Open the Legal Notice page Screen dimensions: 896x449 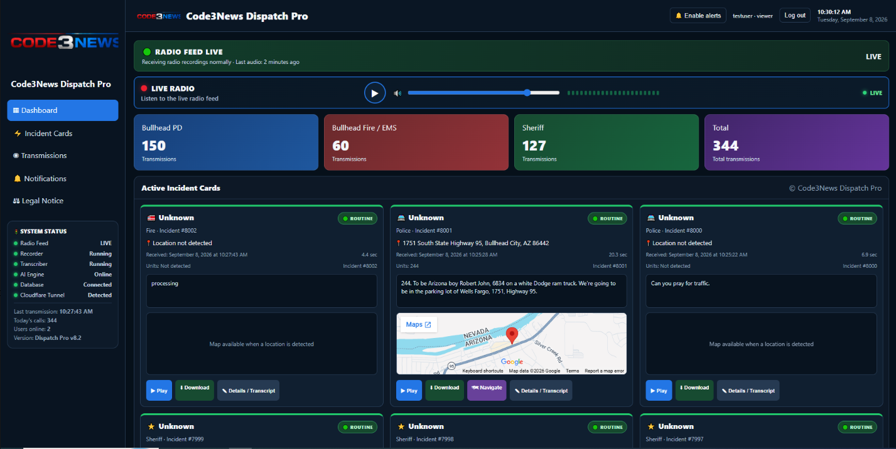pyautogui.click(x=63, y=201)
